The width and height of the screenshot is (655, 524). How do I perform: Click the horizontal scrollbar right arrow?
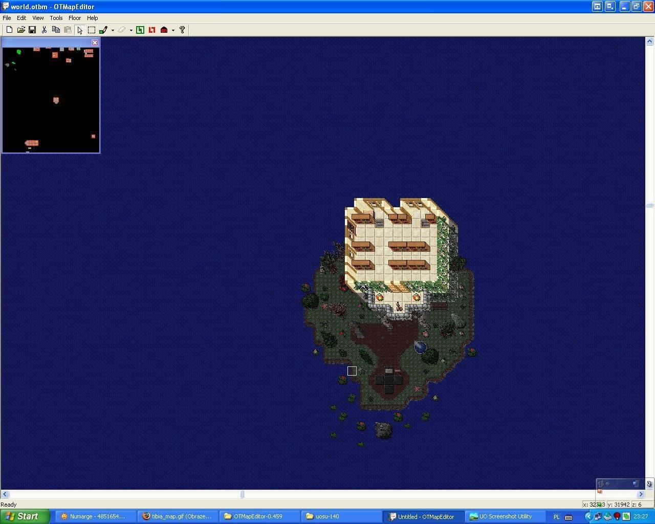pyautogui.click(x=641, y=494)
